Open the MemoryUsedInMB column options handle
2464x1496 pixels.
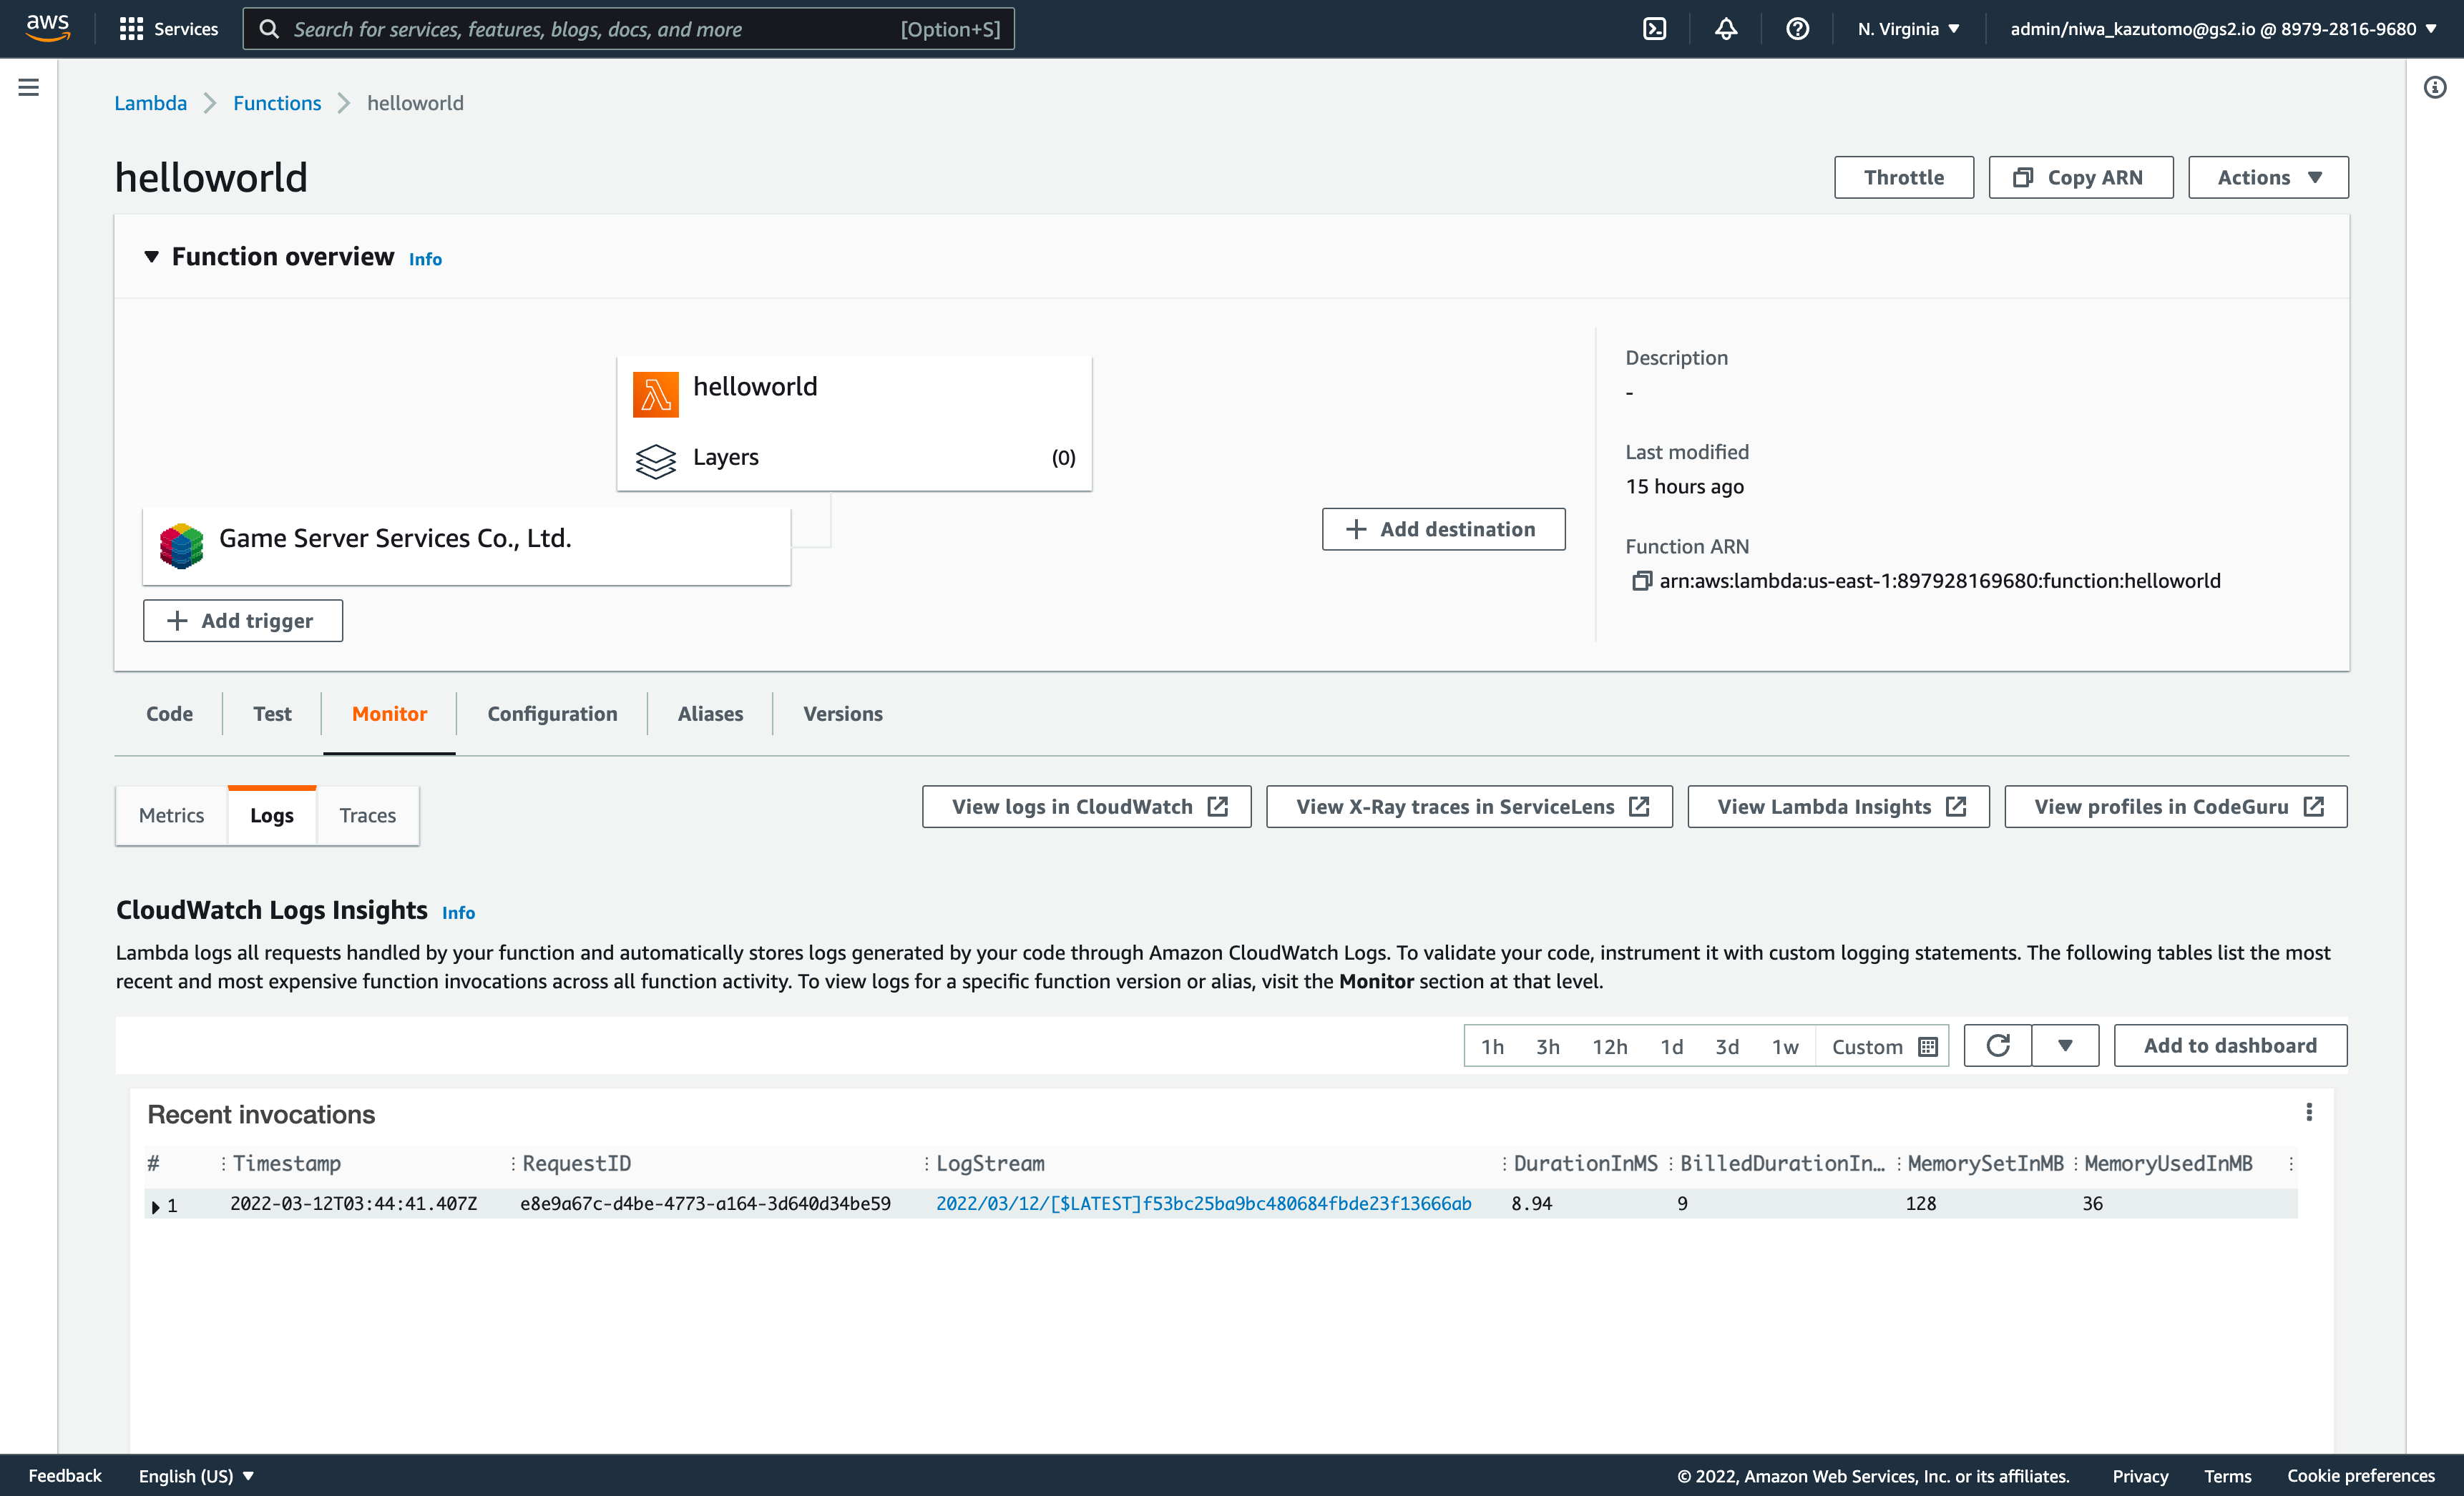[2291, 1163]
